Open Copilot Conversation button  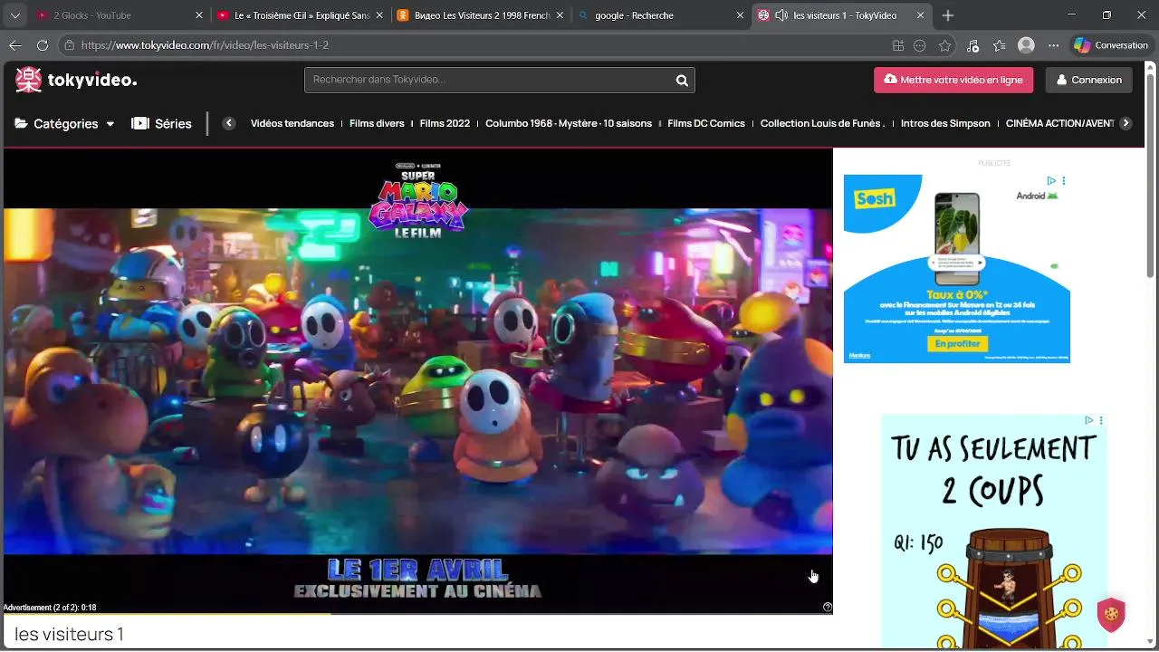(1111, 45)
